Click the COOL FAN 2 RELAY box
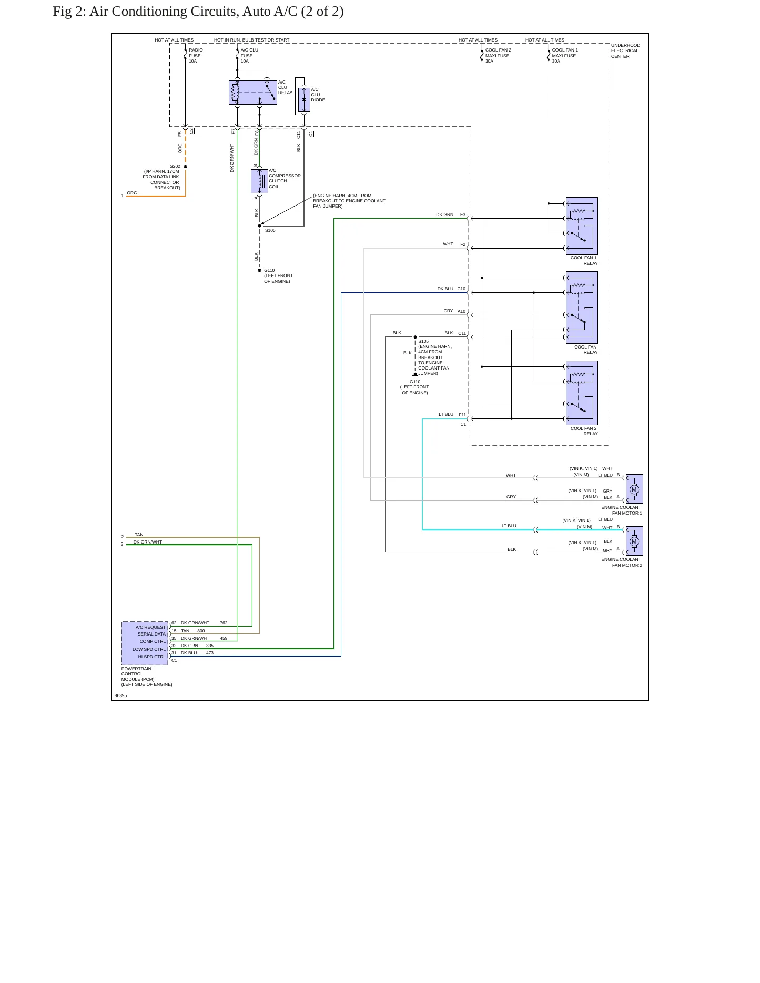 coord(582,393)
